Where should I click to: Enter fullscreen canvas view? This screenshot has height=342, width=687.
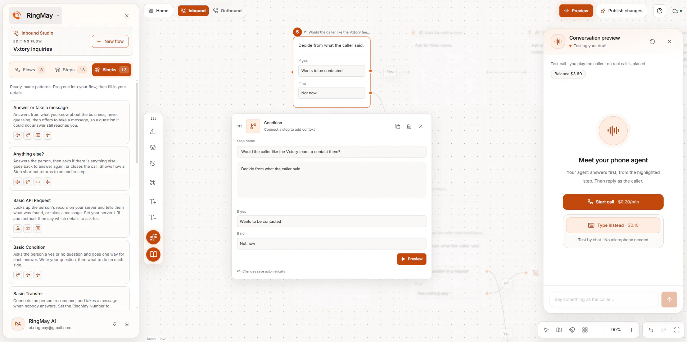pyautogui.click(x=677, y=330)
